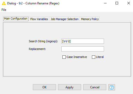Click the 'Search String (regexp):' label
Viewport: 133px width, 94px height.
(43, 41)
